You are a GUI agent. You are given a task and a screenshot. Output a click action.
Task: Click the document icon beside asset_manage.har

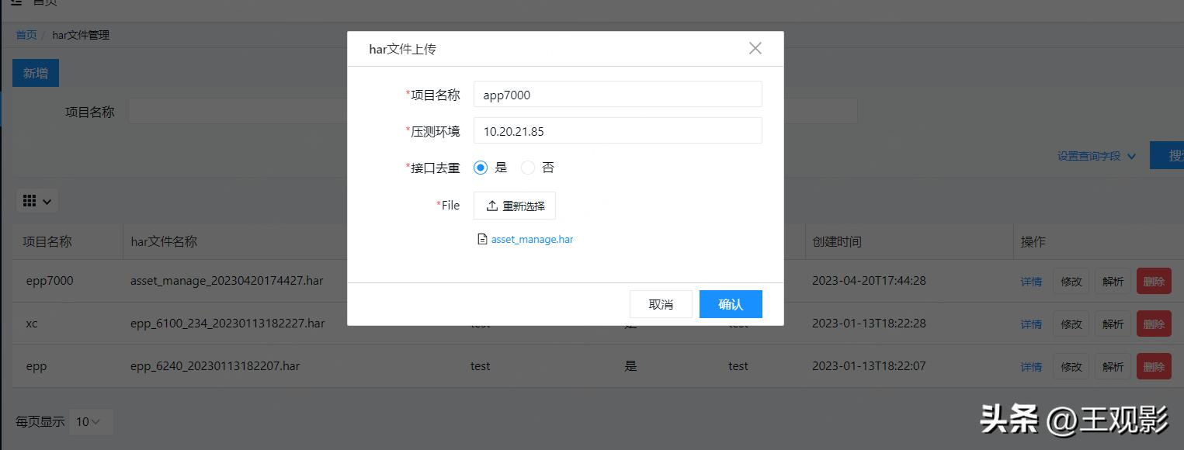click(482, 239)
